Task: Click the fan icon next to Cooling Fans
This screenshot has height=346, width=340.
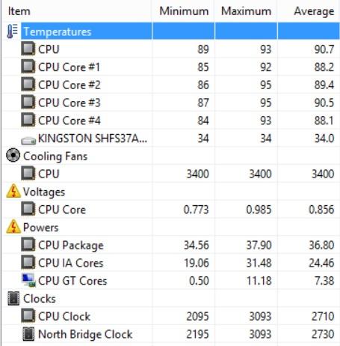Action: (x=13, y=155)
